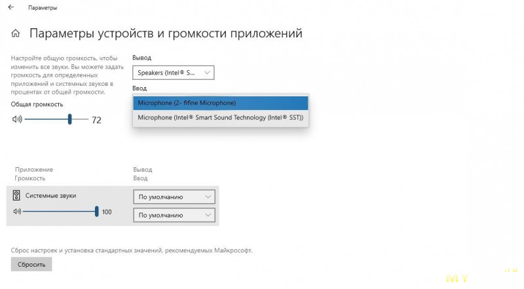The height and width of the screenshot is (289, 524).
Task: Select Microphone (Intel Smart Sound Technology) option
Action: pyautogui.click(x=220, y=118)
